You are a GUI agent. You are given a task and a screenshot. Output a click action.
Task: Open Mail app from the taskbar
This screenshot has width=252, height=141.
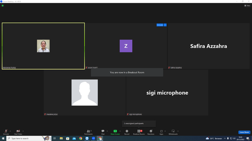click(x=74, y=138)
